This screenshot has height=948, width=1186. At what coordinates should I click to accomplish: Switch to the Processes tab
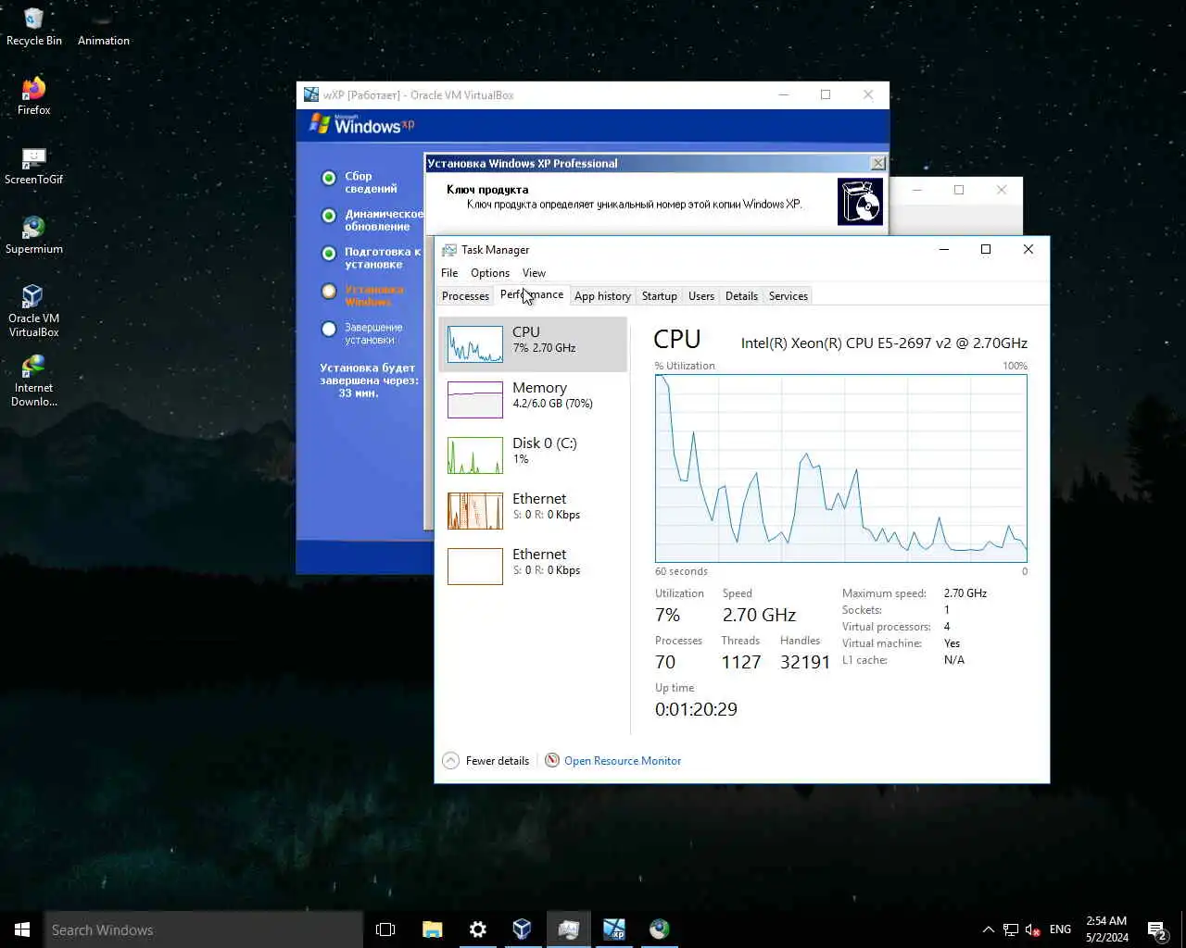465,296
